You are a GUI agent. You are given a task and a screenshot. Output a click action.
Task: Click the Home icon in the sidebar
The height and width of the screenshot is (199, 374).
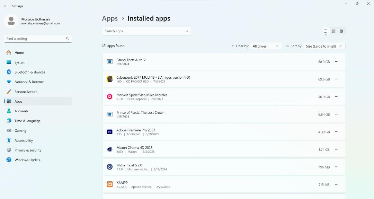pos(9,53)
